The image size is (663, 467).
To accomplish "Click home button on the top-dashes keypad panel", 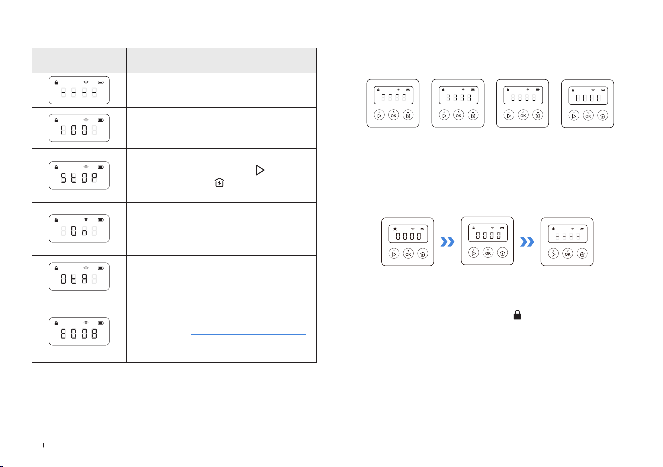I will (x=408, y=116).
